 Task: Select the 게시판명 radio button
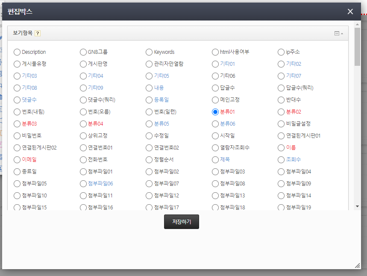coord(83,64)
